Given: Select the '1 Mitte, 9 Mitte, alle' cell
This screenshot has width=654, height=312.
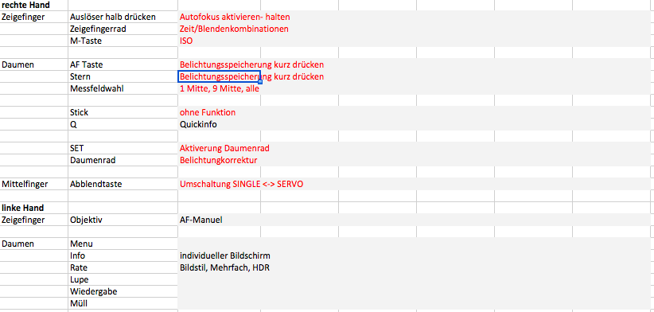Looking at the screenshot, I should tap(220, 89).
